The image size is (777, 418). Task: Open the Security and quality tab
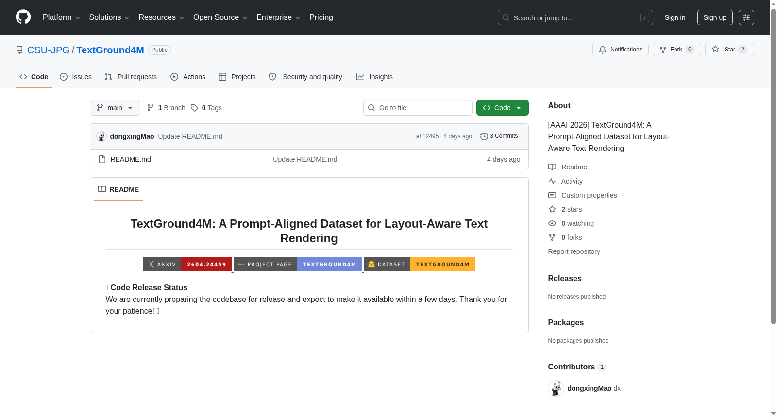[305, 77]
